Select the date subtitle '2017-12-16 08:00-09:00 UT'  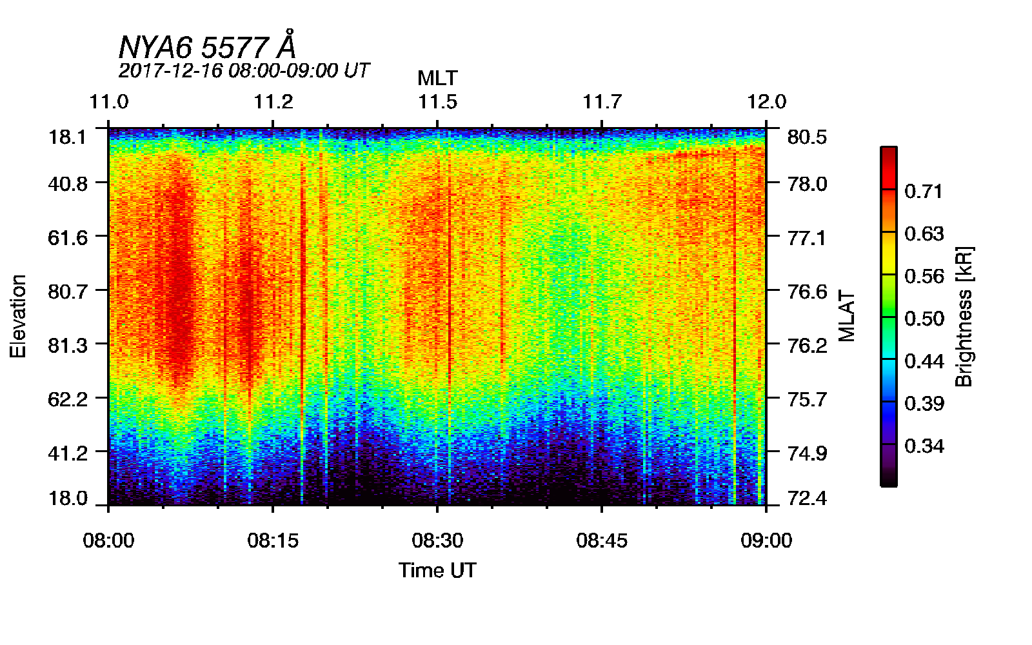click(x=244, y=70)
